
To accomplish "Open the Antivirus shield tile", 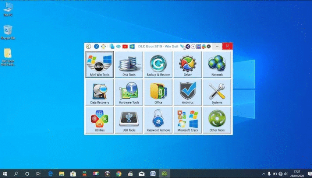I will (x=188, y=92).
